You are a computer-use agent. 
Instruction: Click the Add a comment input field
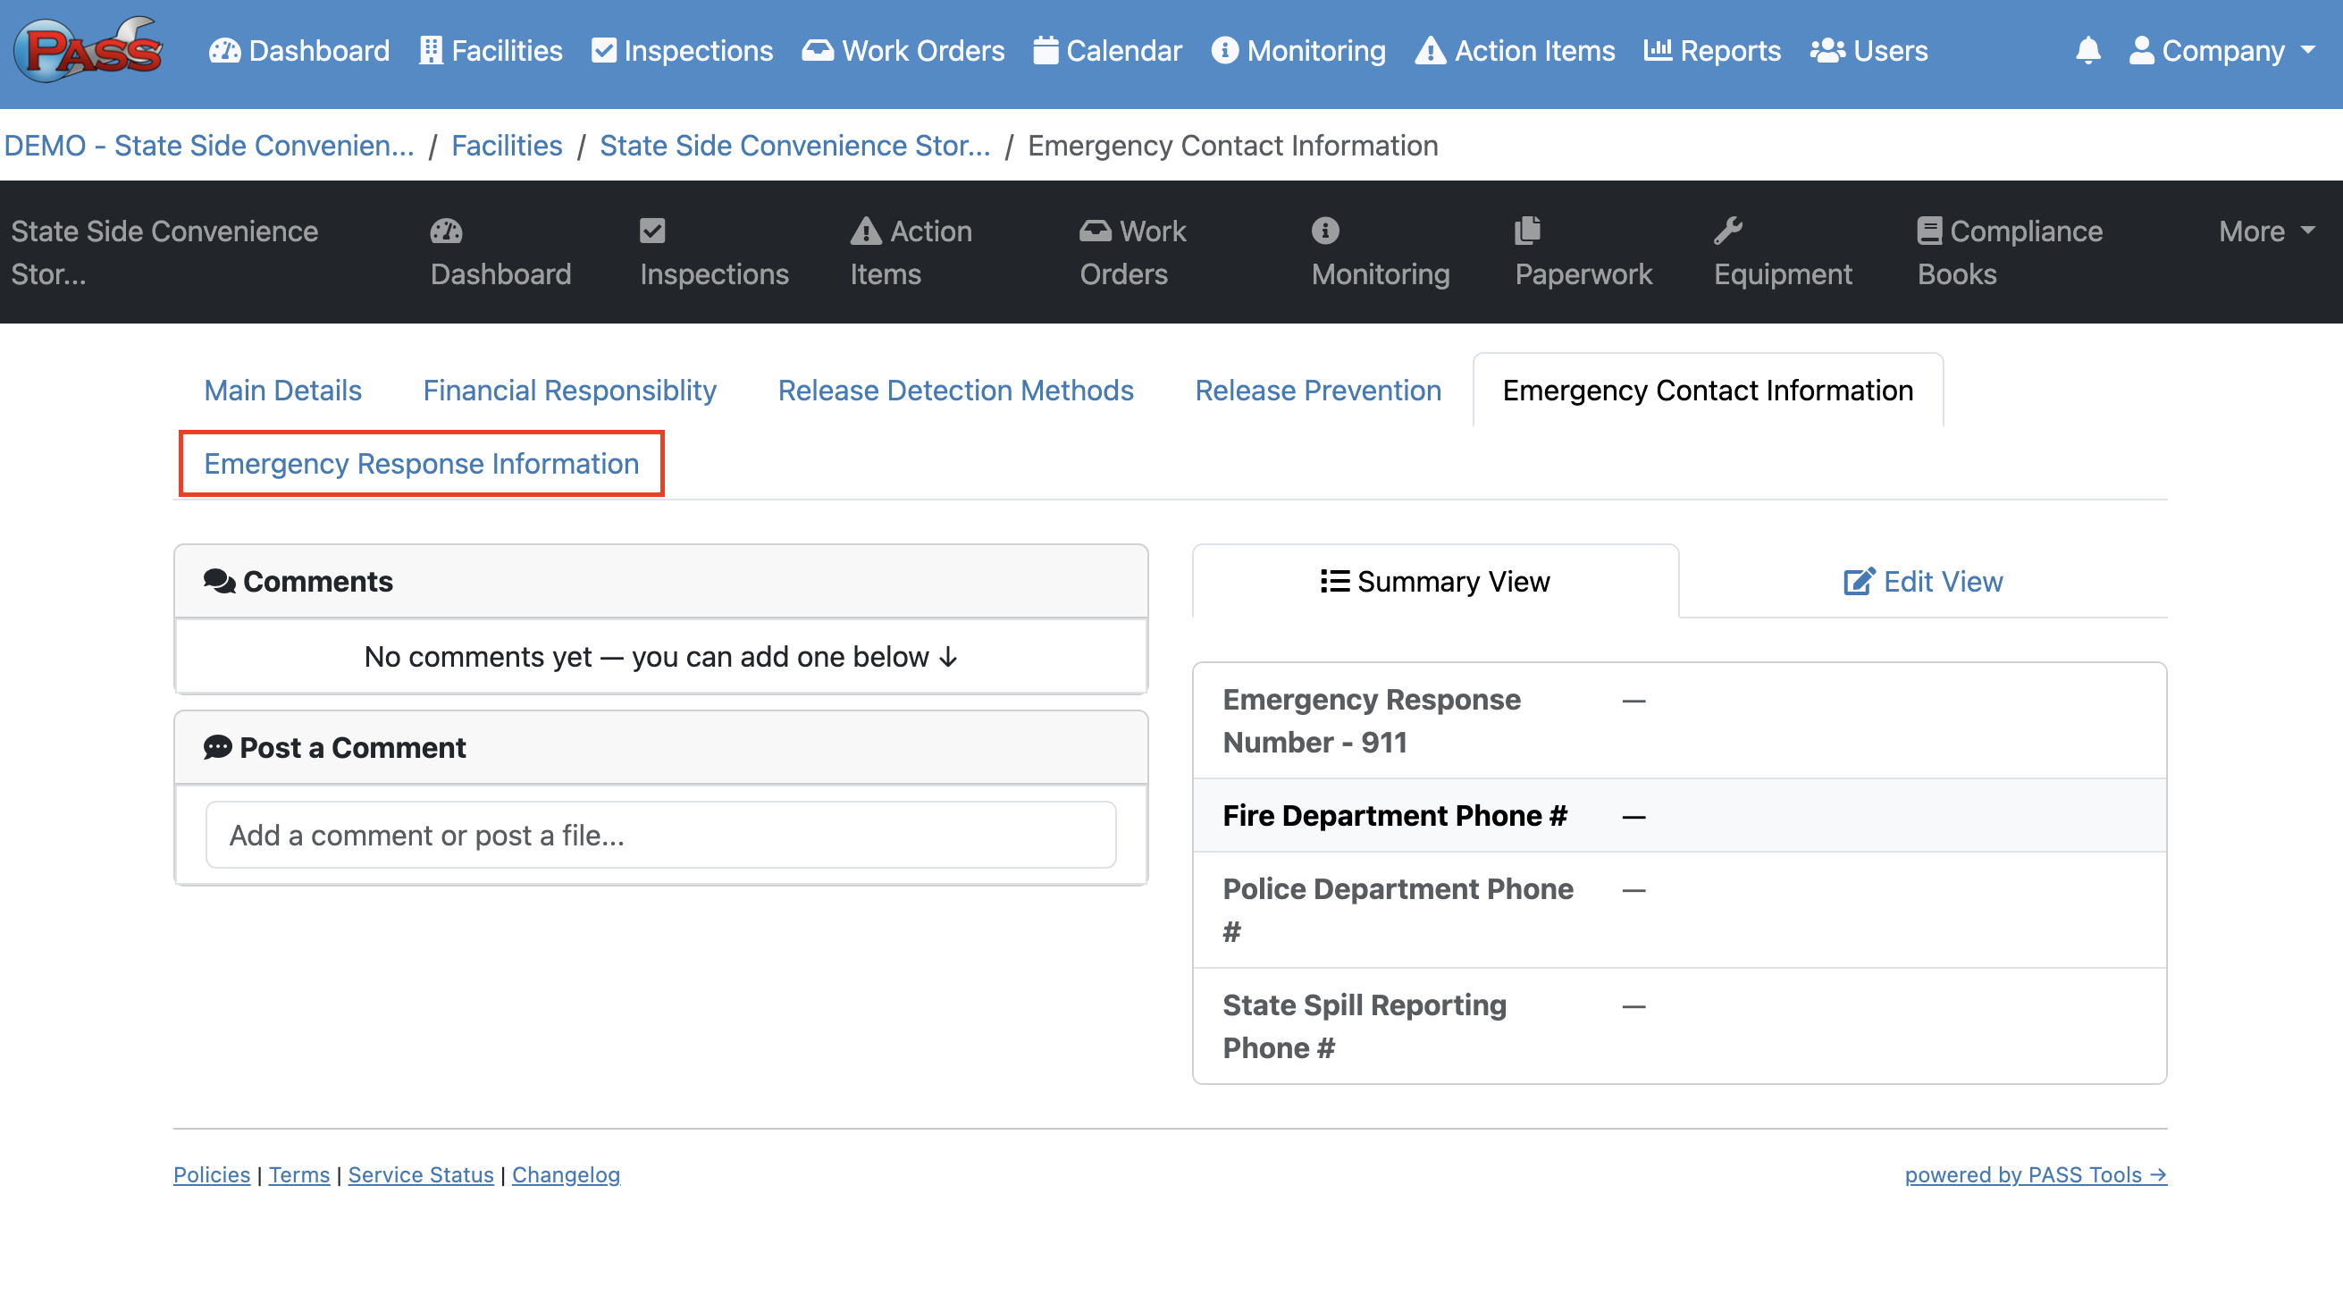660,835
